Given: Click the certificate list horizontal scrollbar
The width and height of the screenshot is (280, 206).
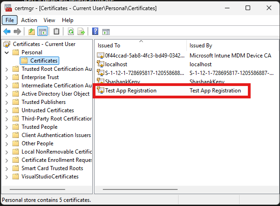Looking at the screenshot, I should click(x=140, y=189).
